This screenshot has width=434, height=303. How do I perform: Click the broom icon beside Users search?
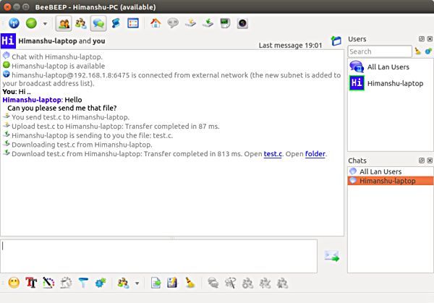point(417,51)
